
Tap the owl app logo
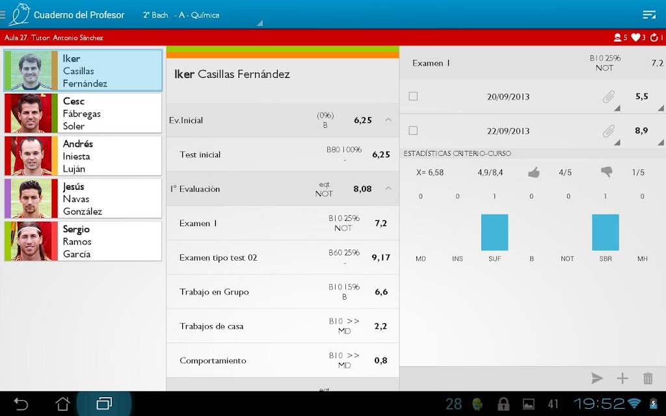[x=19, y=14]
